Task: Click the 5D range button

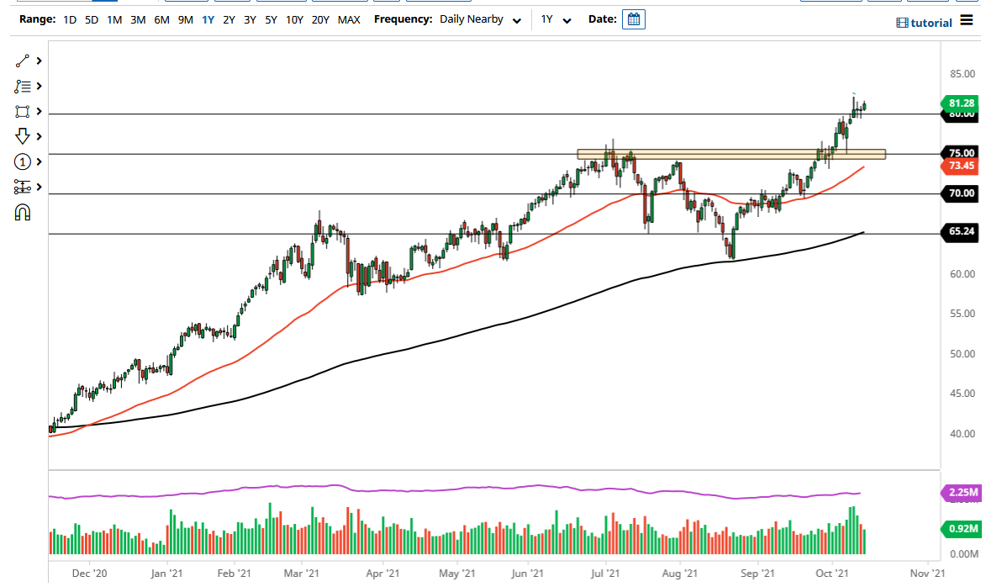Action: tap(91, 19)
